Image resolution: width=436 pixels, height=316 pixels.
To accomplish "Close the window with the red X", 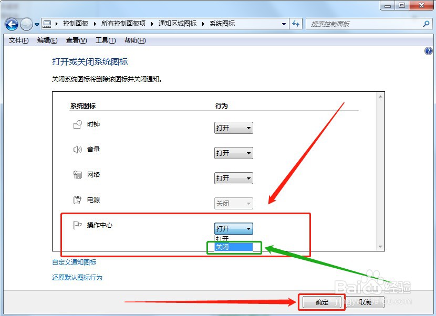I will point(421,5).
